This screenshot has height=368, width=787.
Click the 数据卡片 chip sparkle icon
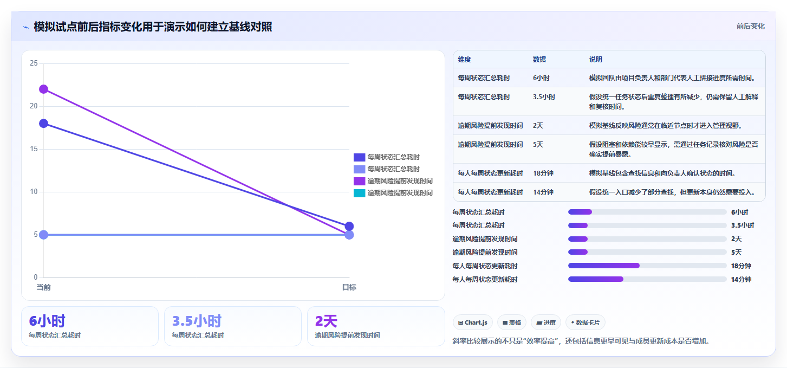tap(573, 322)
